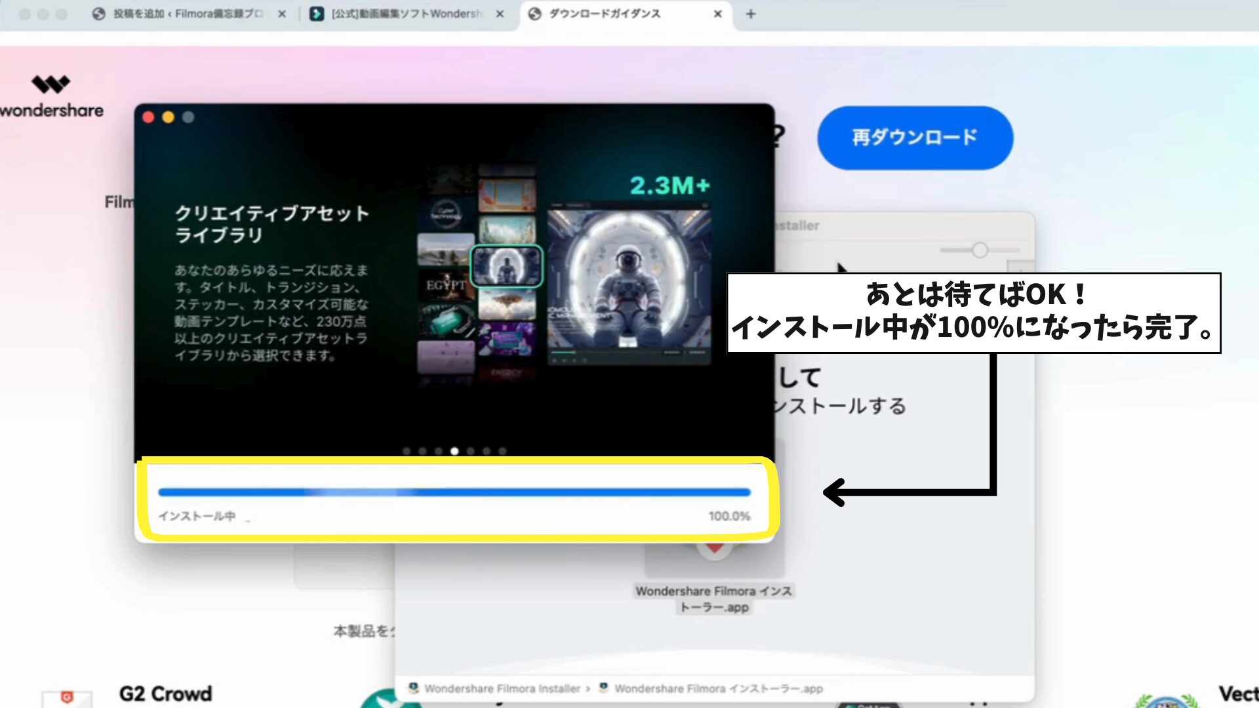Select the last carousel page dot
This screenshot has width=1259, height=708.
click(x=502, y=451)
